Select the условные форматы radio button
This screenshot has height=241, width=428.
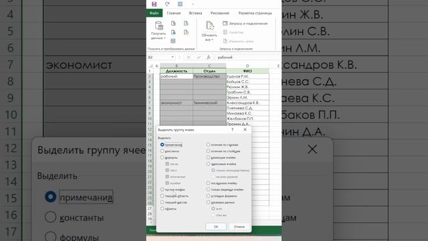coord(208,196)
